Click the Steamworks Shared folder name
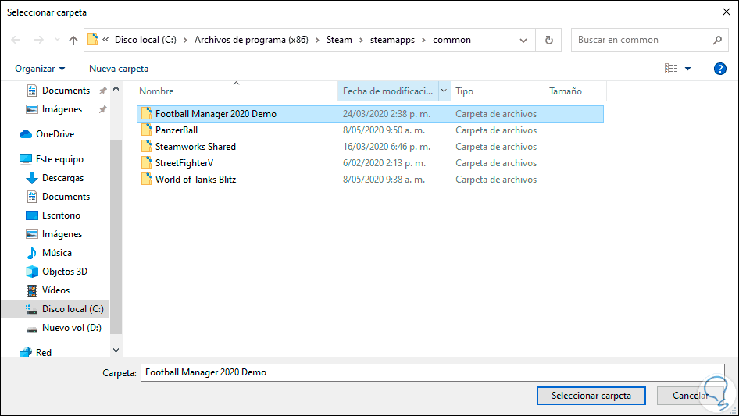Screen dimensions: 739x416 (x=195, y=147)
